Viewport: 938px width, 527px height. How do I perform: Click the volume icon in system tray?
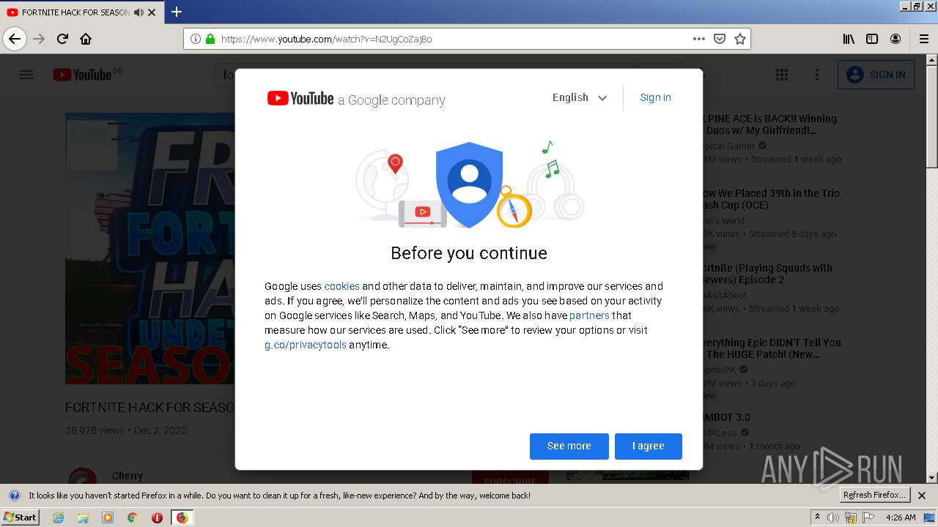point(833,517)
